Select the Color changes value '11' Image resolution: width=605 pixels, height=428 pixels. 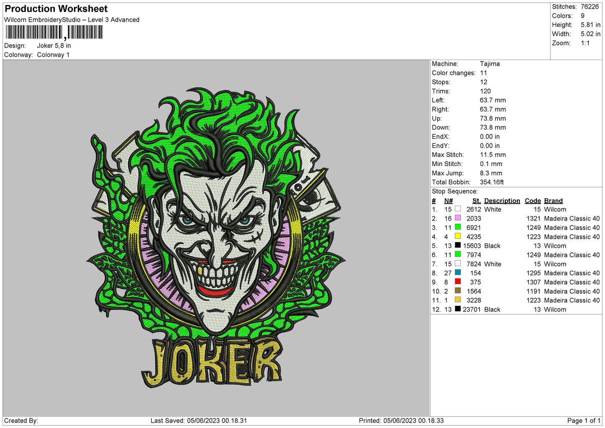click(x=484, y=73)
